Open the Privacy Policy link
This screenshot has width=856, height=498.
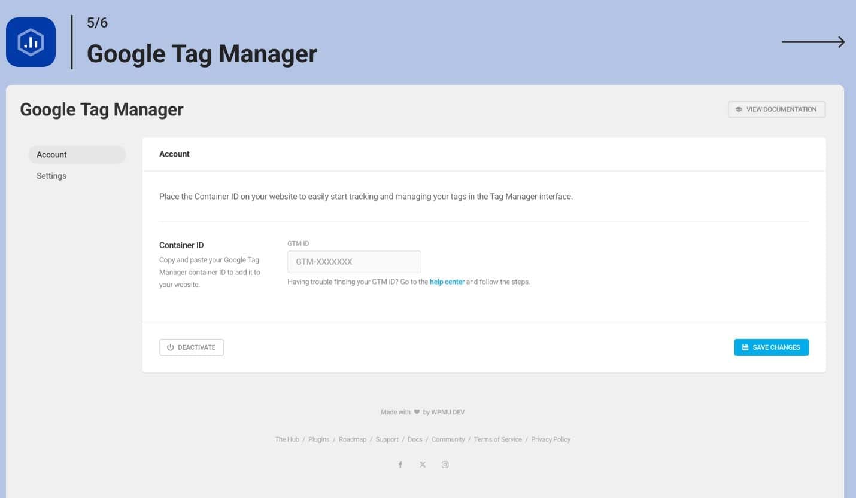coord(550,439)
